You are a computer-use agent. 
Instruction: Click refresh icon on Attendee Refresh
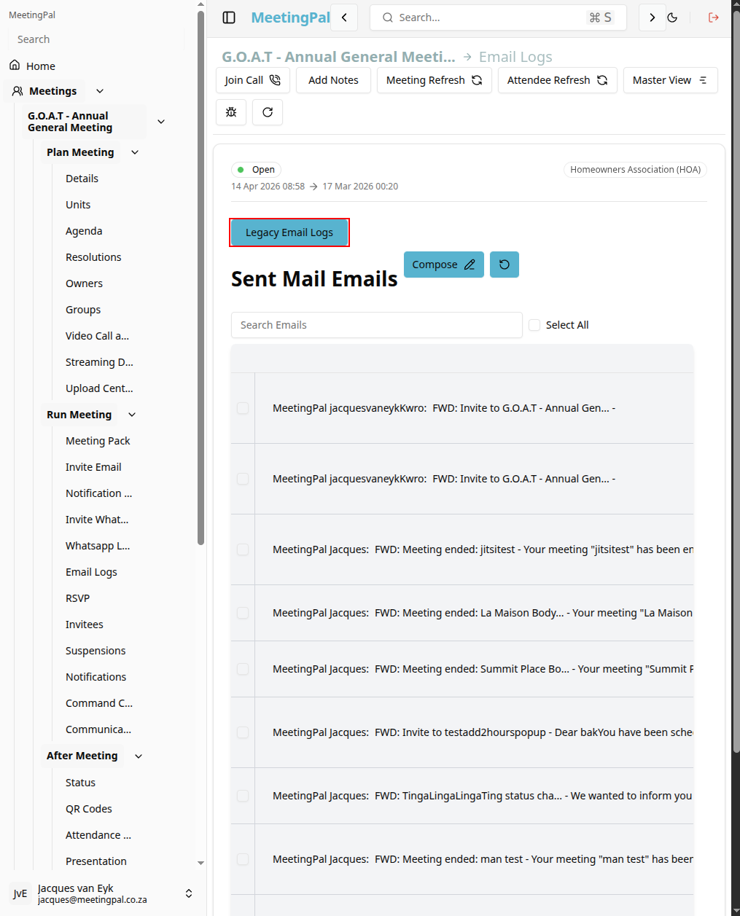pyautogui.click(x=602, y=80)
